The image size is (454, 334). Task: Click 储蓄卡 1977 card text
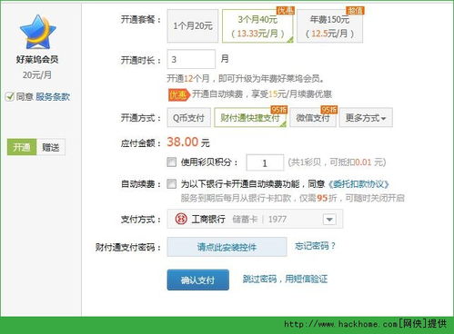[x=259, y=219]
